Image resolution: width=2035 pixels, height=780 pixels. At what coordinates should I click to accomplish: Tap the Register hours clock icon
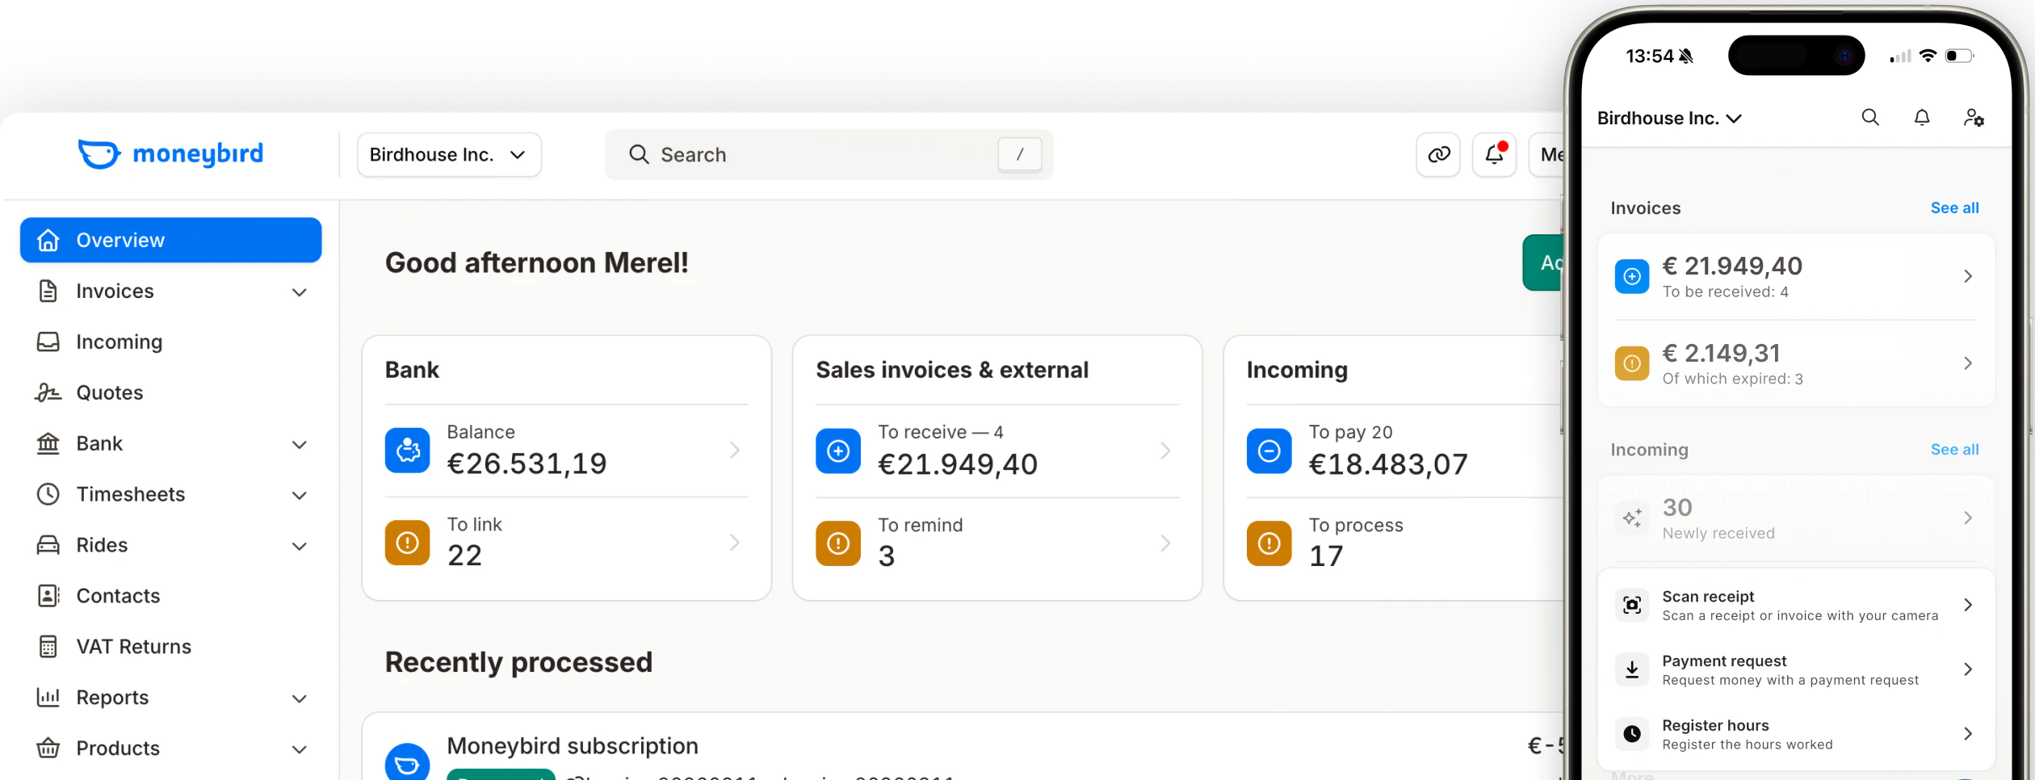click(1632, 734)
